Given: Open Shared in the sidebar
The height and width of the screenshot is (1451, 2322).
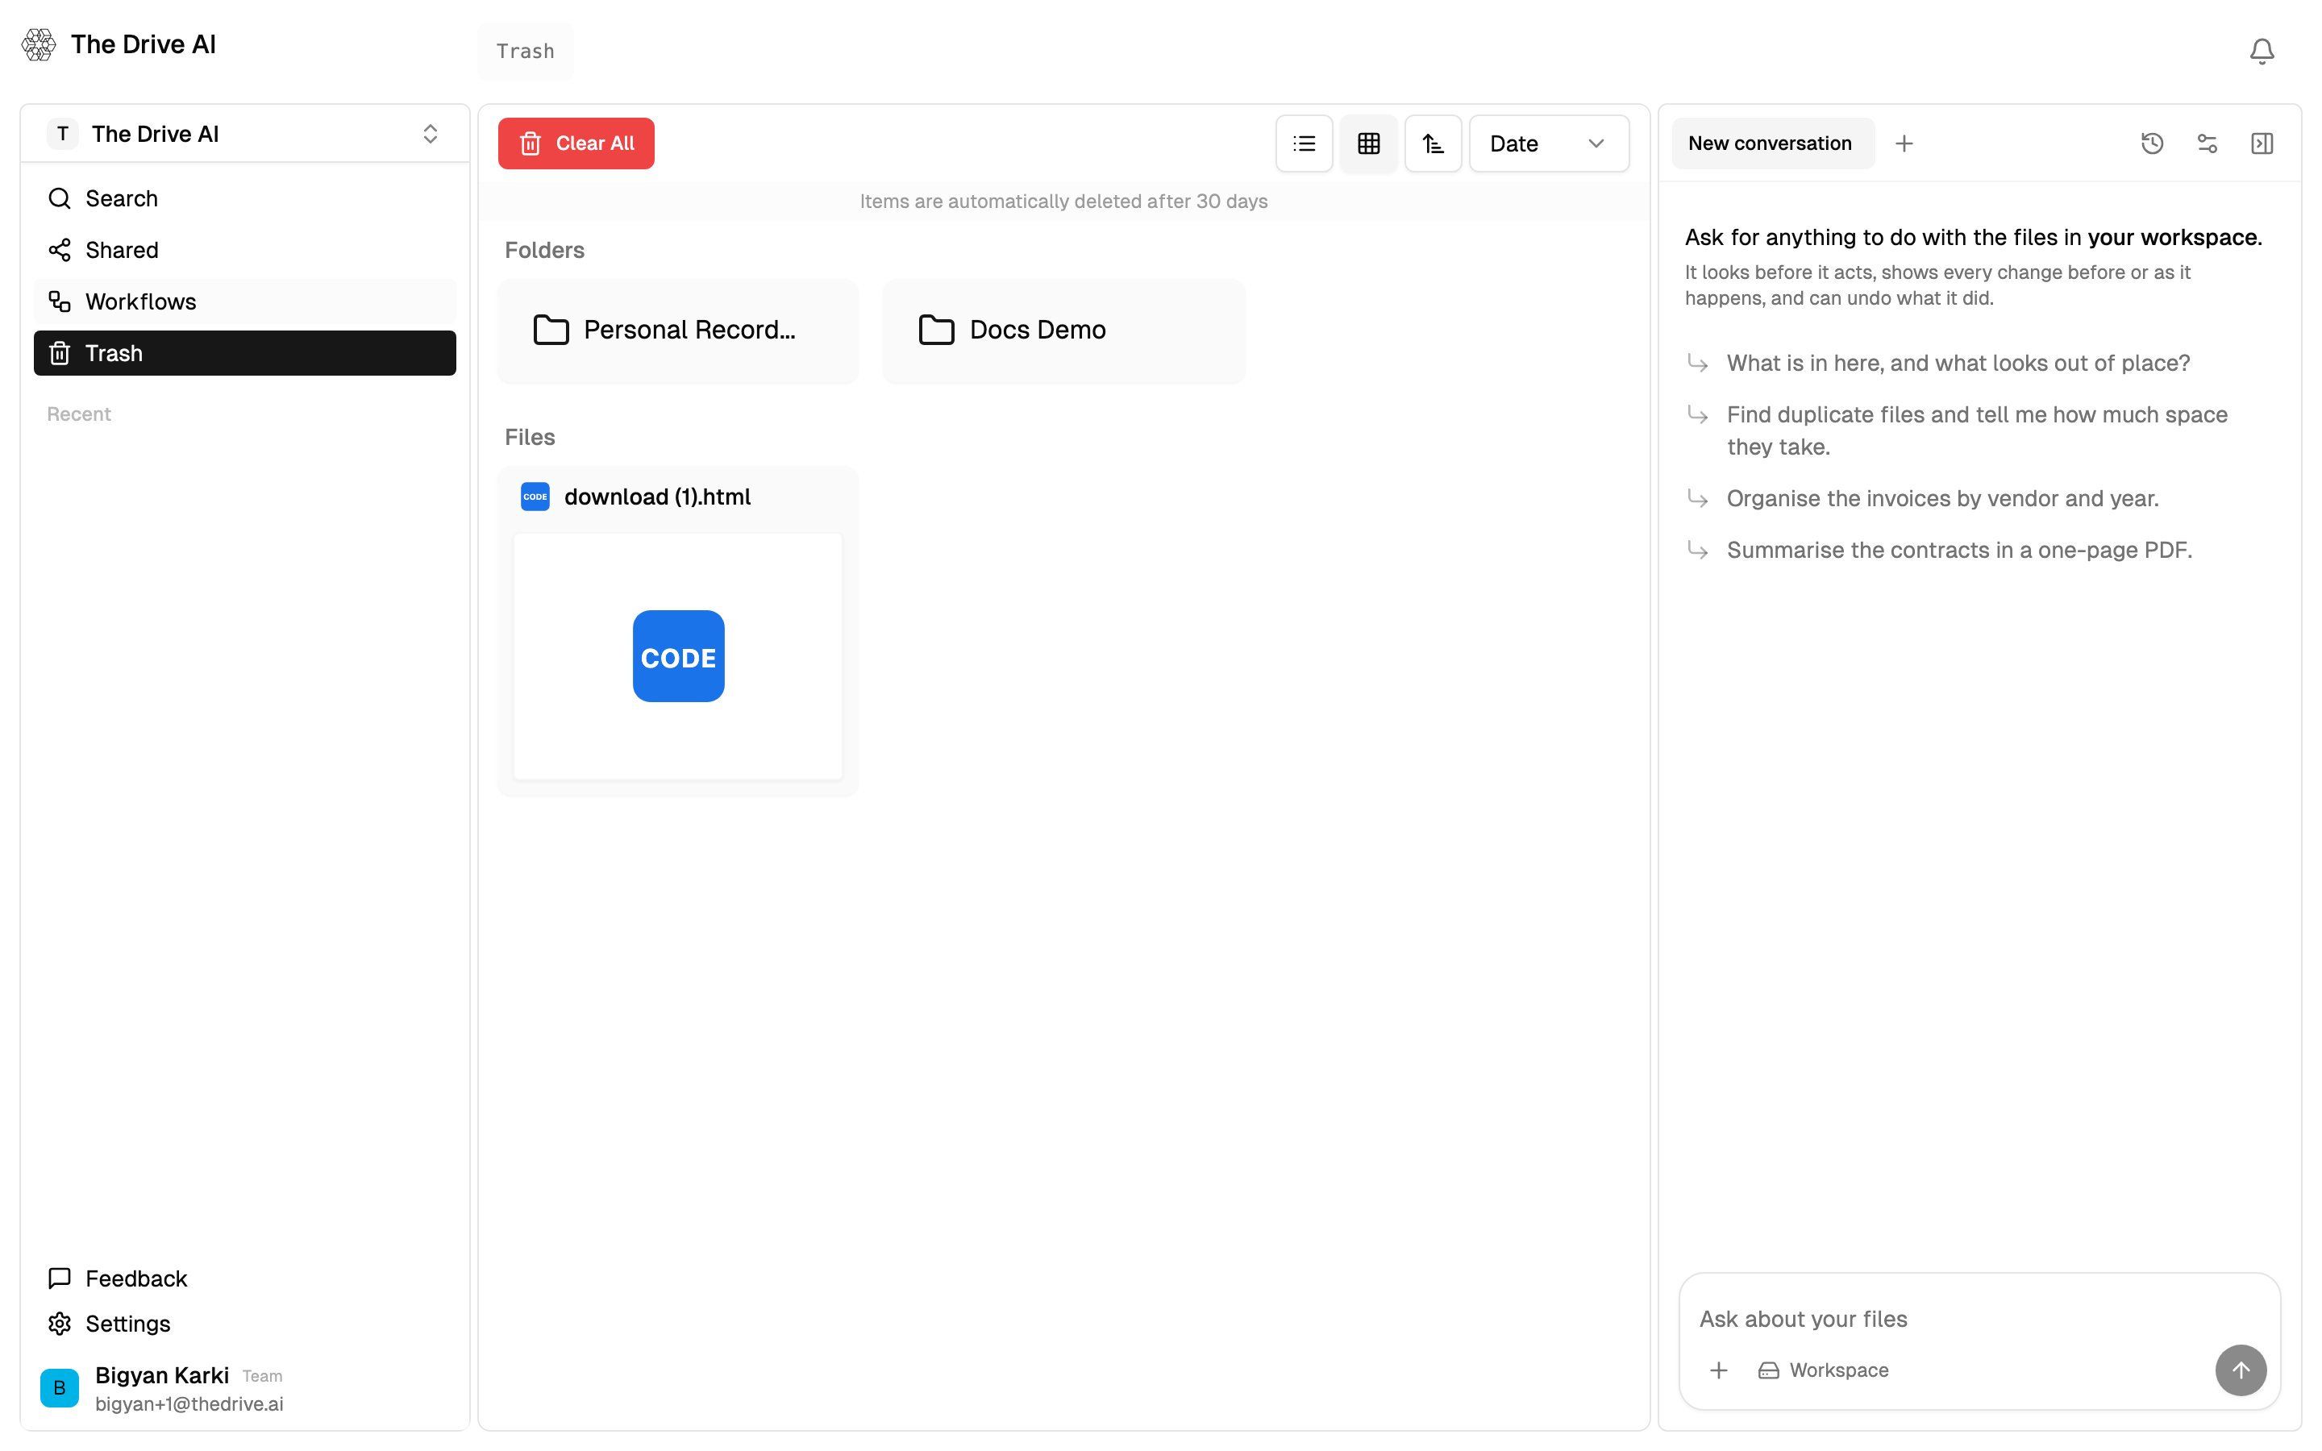Looking at the screenshot, I should click(x=243, y=250).
